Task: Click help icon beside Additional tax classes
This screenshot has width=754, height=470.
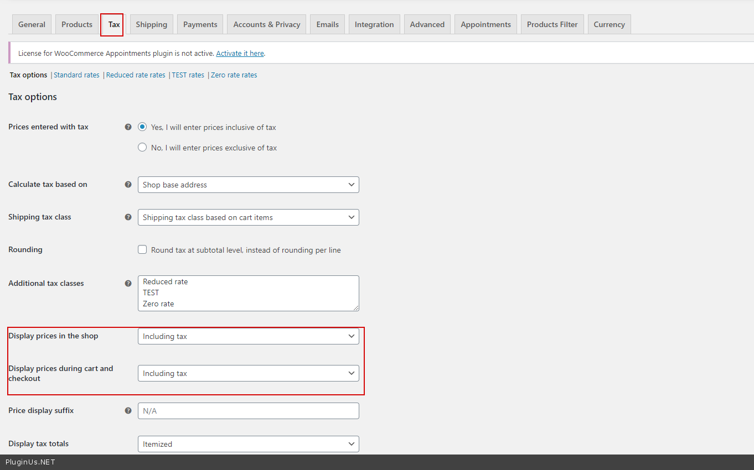Action: point(128,284)
